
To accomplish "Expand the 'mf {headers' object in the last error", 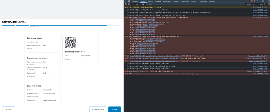I will pyautogui.click(x=134, y=74).
